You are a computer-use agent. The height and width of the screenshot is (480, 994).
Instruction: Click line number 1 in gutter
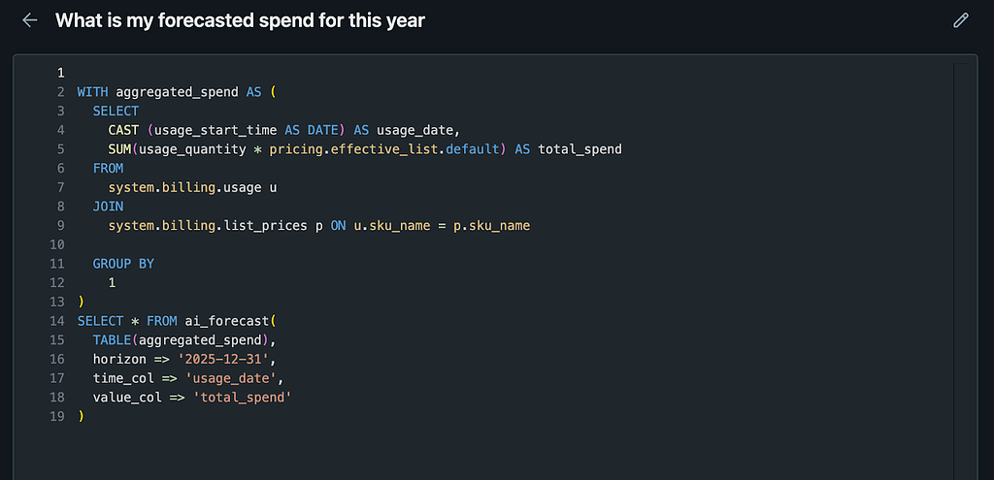click(x=60, y=73)
